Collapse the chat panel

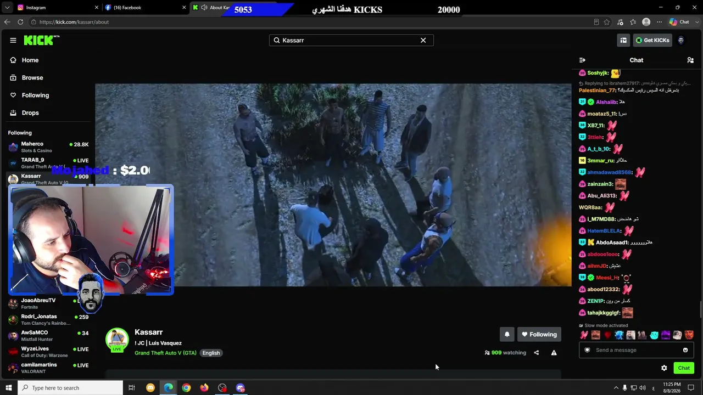pyautogui.click(x=582, y=60)
